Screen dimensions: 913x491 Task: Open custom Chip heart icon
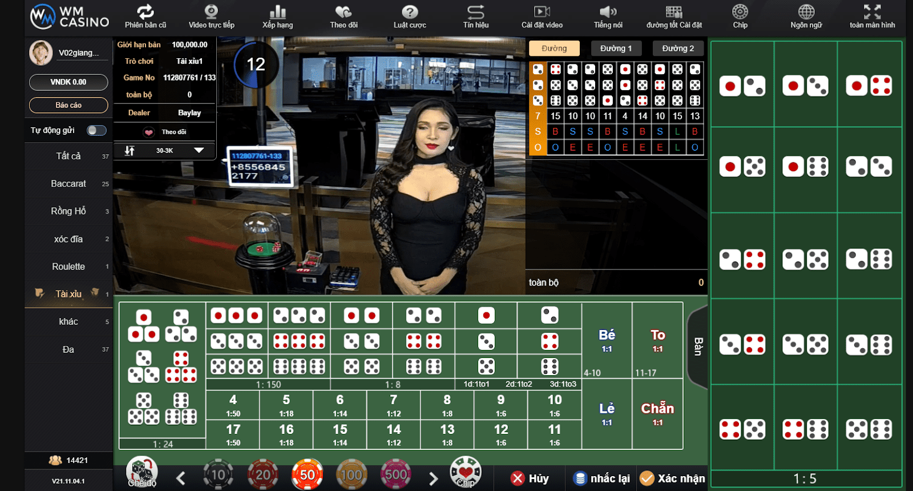coord(466,472)
